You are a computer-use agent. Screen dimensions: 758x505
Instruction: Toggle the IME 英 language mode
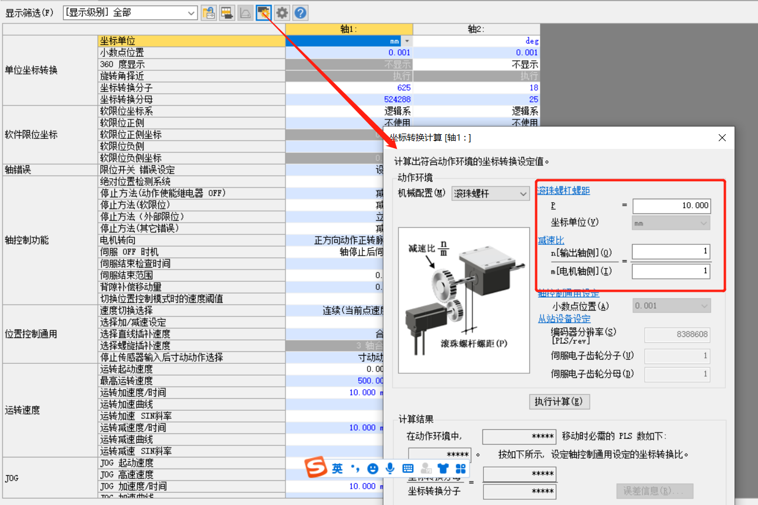coord(337,469)
